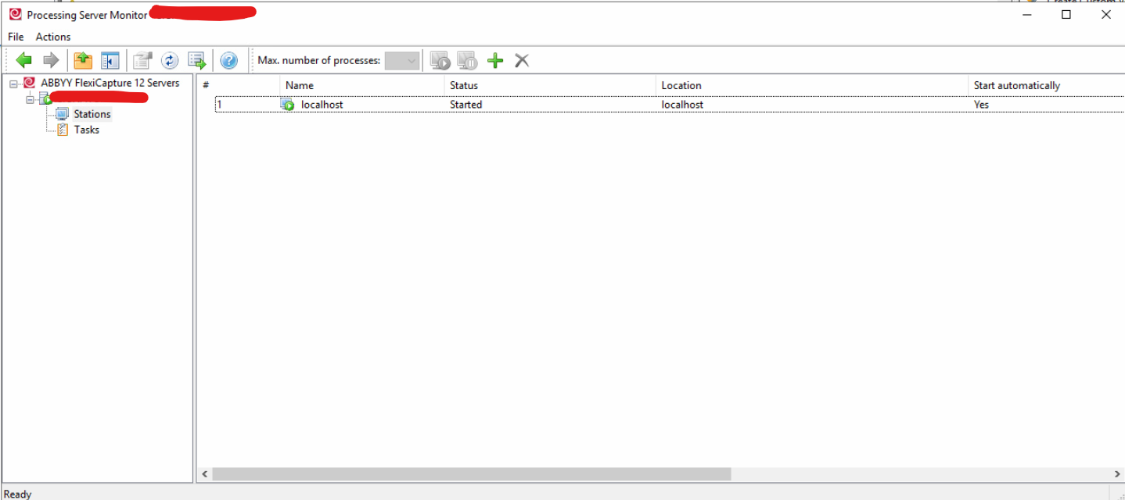
Task: Sort by the Start automatically column header
Action: (1047, 85)
